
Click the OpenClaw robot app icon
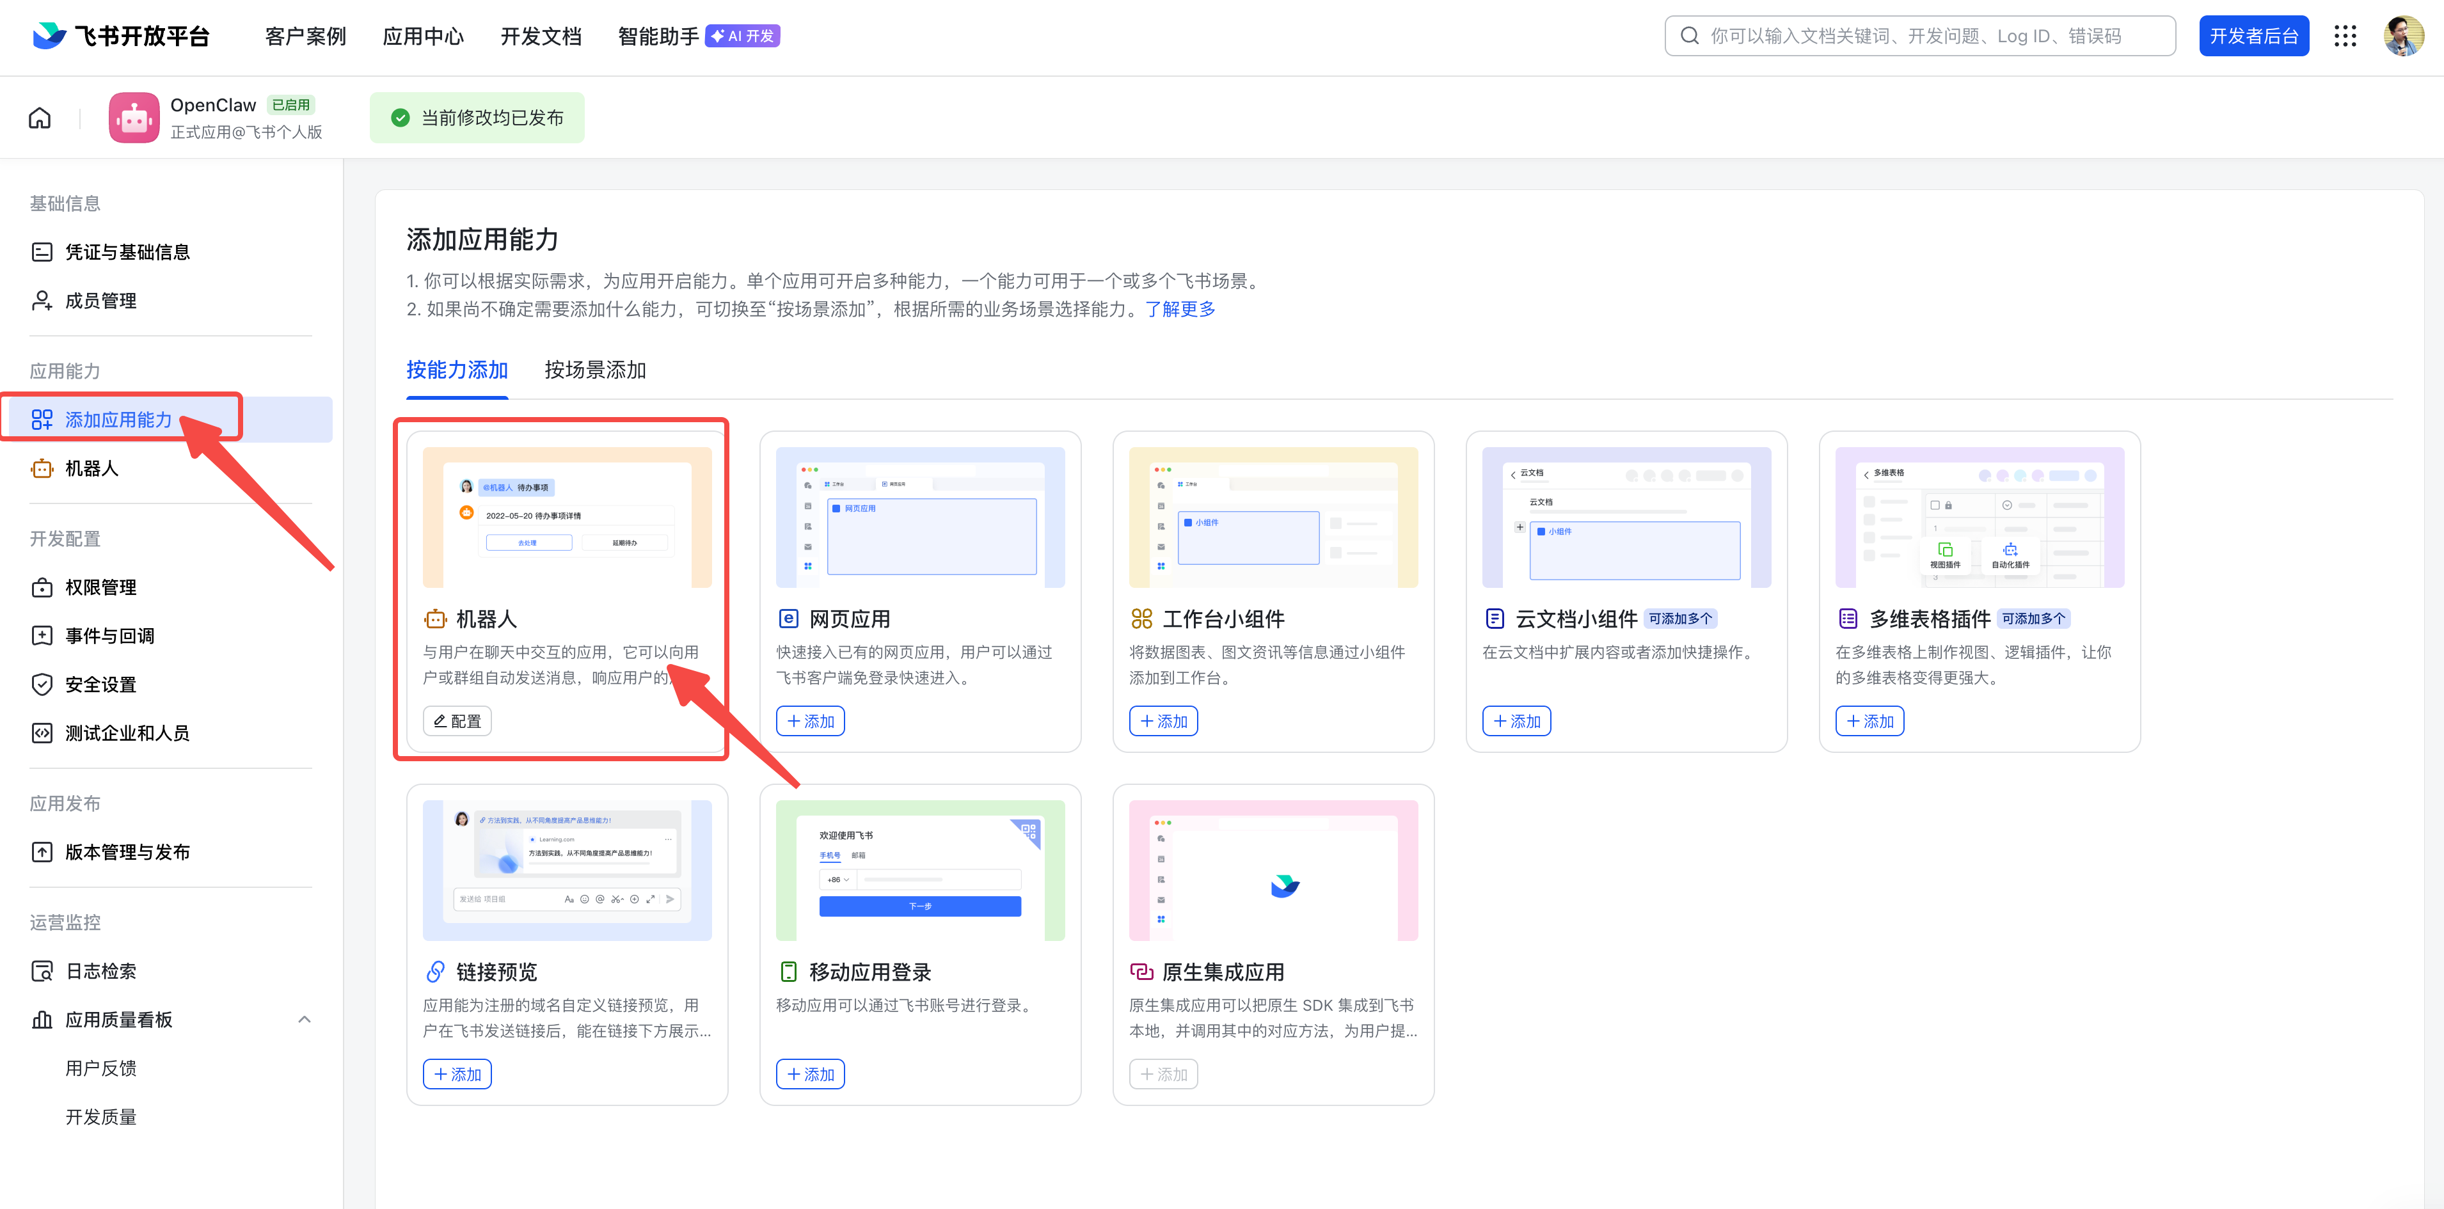(134, 118)
